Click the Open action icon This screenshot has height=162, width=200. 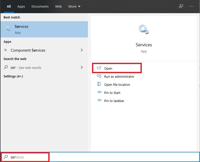(x=99, y=68)
